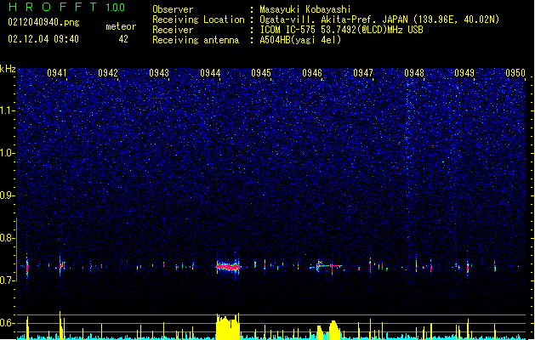Click the 0.7 kHz frequency axis label
This screenshot has height=340, width=535.
coord(7,280)
